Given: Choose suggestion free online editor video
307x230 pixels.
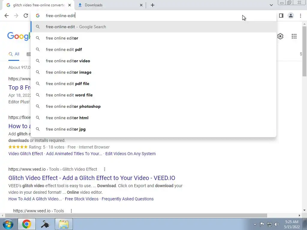Looking at the screenshot, I should [x=153, y=61].
